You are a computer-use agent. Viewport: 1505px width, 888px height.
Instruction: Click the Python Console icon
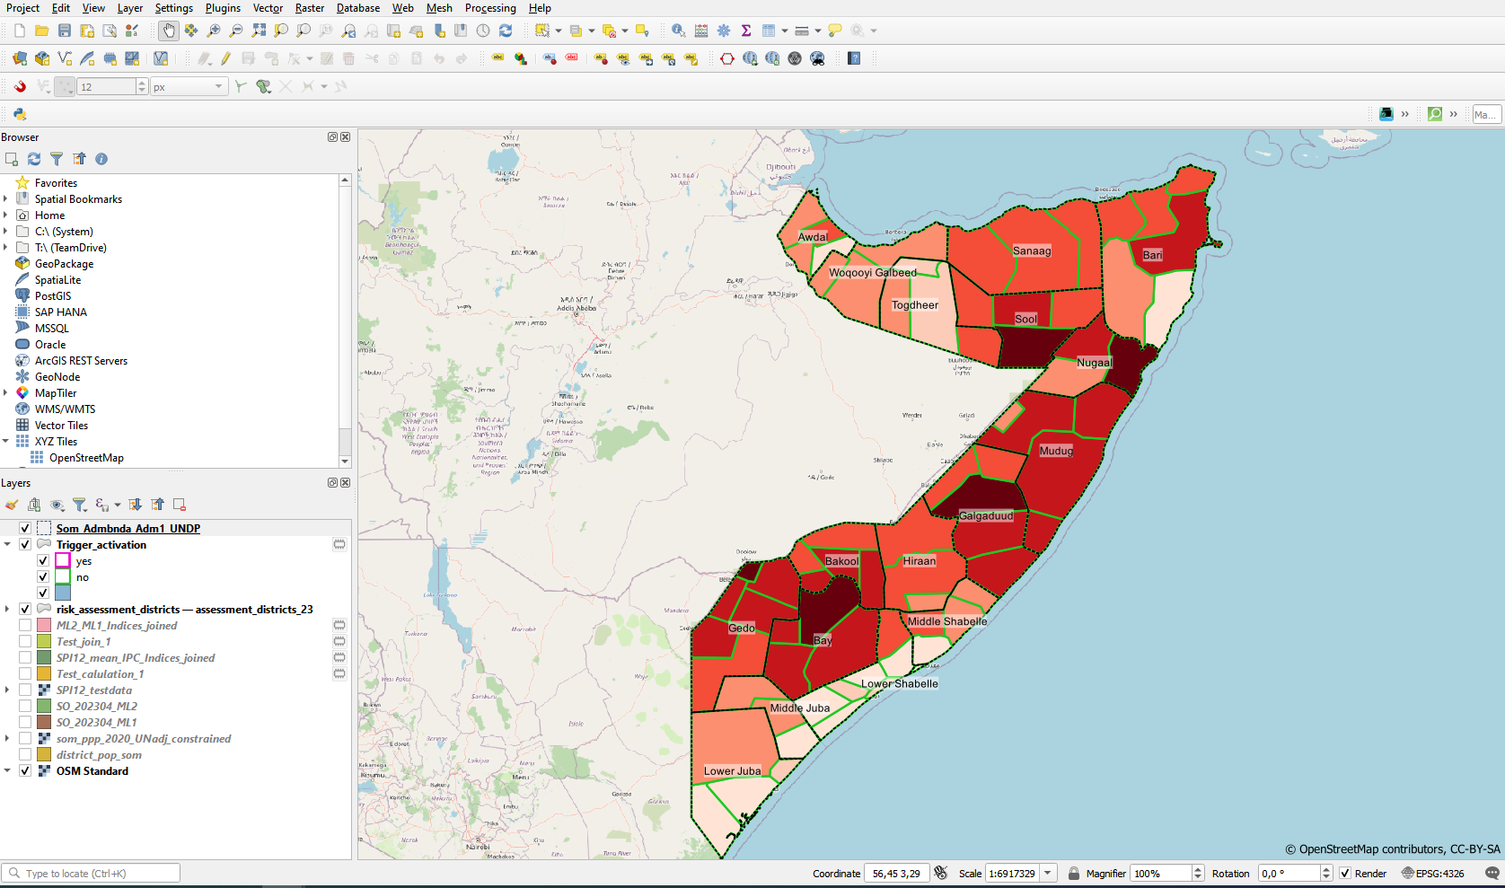(x=20, y=114)
